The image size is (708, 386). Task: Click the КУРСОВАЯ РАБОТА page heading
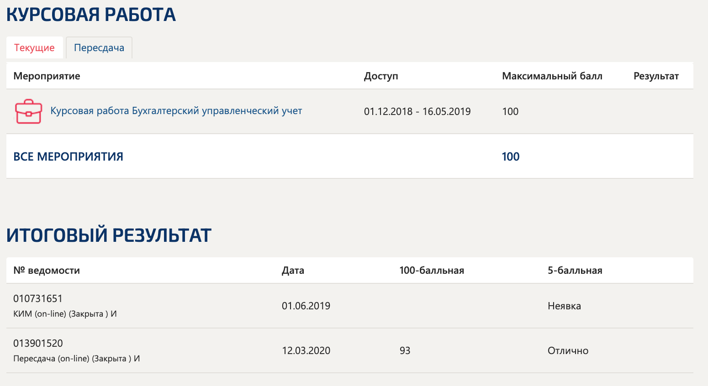[x=91, y=15]
